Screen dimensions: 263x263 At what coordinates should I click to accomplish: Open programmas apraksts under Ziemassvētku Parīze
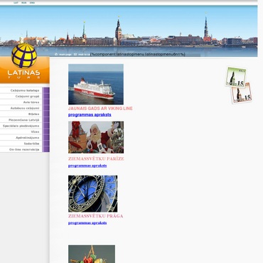[87, 166]
